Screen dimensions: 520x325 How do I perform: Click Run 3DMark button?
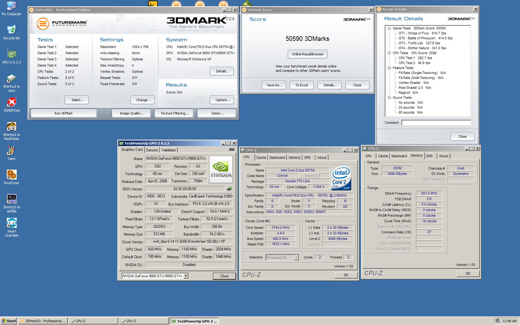click(x=63, y=113)
